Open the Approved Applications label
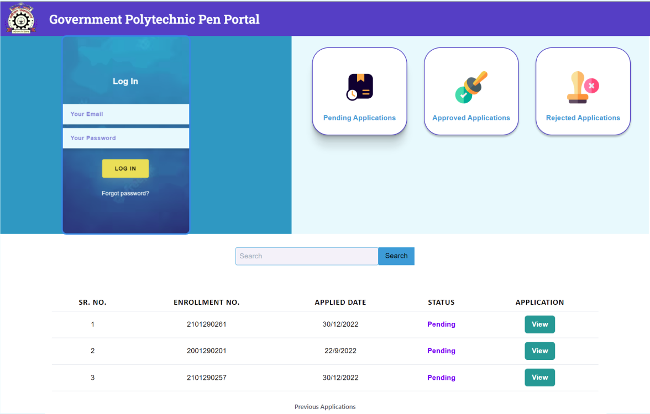Viewport: 650px width, 414px height. click(471, 118)
